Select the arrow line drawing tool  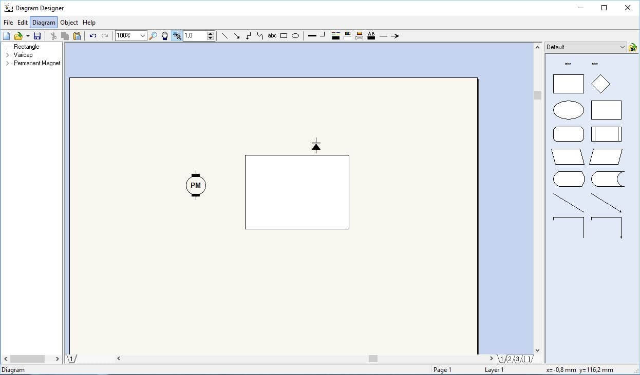[236, 36]
